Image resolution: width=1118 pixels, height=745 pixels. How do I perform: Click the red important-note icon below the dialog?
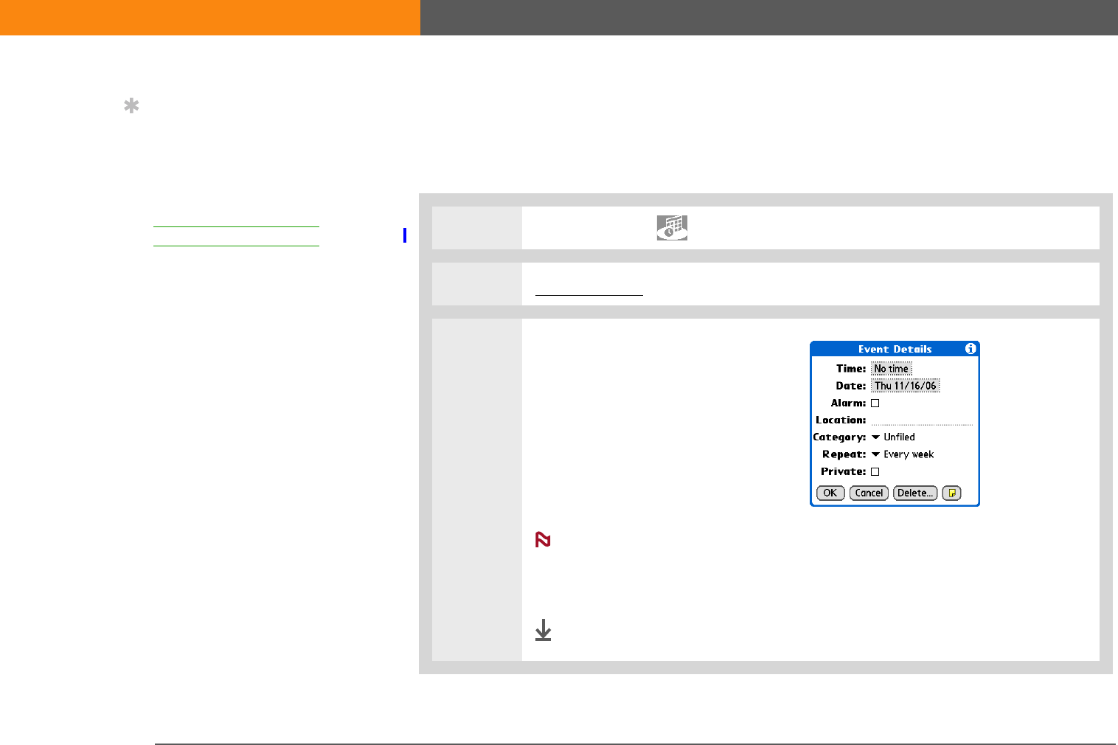(543, 540)
